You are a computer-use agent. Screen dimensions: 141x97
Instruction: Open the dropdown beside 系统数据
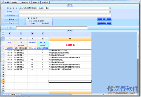point(110,12)
